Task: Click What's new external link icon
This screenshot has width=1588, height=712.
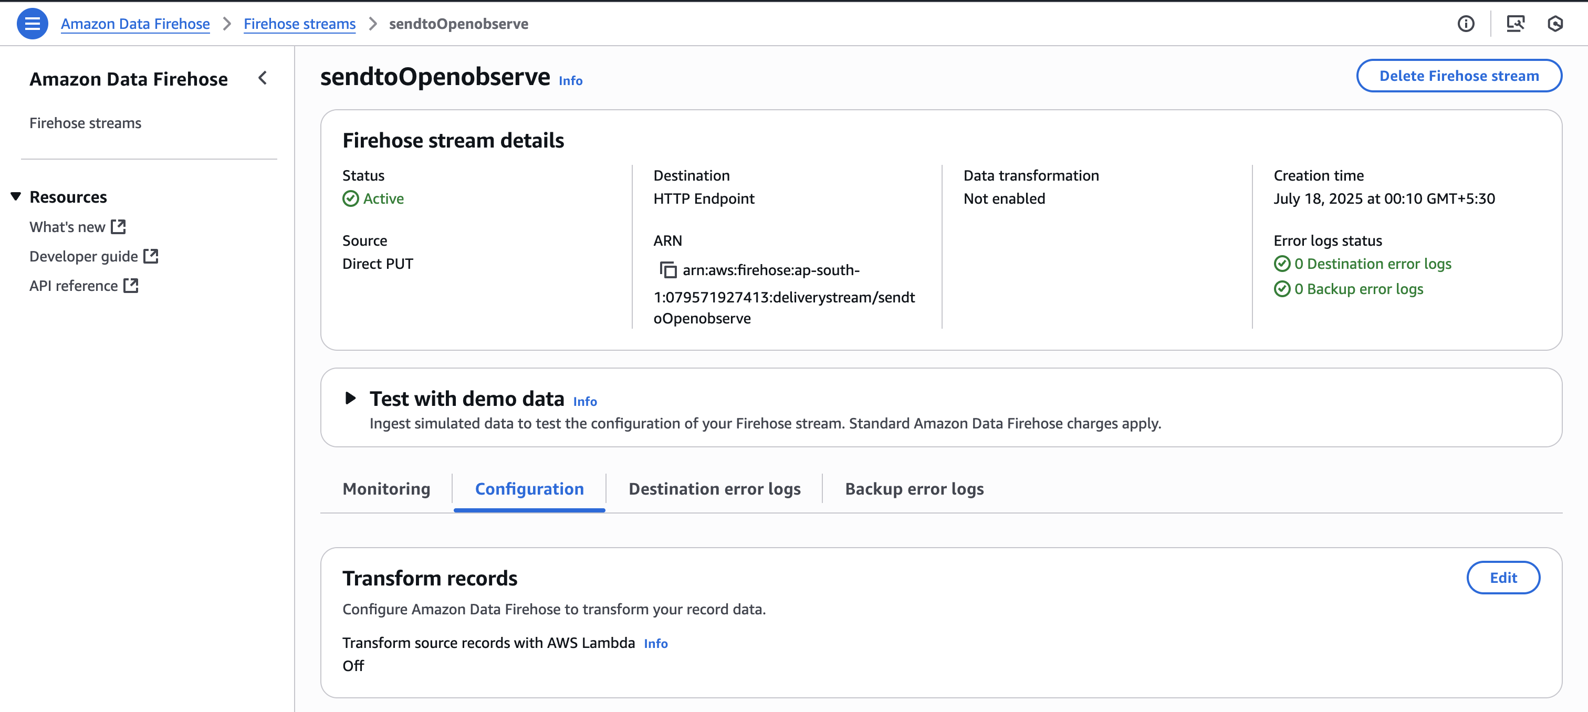Action: click(118, 227)
